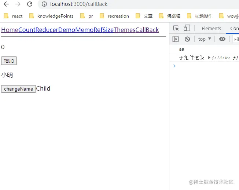Follow the Home link
The width and height of the screenshot is (239, 190).
tap(10, 30)
